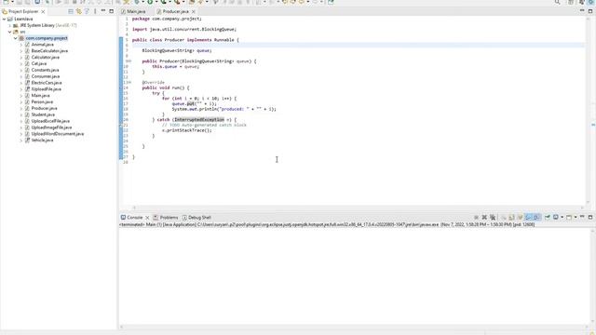Select the Console tab
596x335 pixels.
131,218
